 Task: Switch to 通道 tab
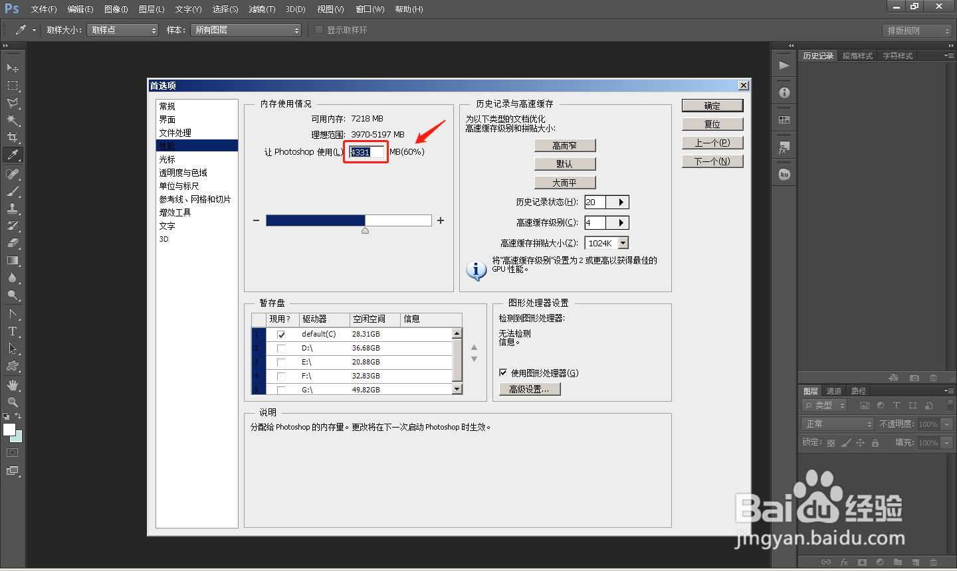tap(834, 391)
